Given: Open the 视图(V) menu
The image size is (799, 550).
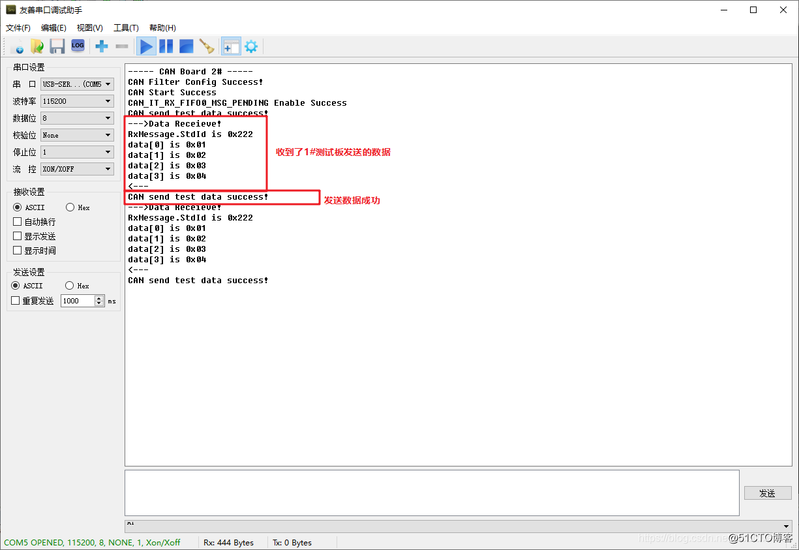Looking at the screenshot, I should [89, 28].
